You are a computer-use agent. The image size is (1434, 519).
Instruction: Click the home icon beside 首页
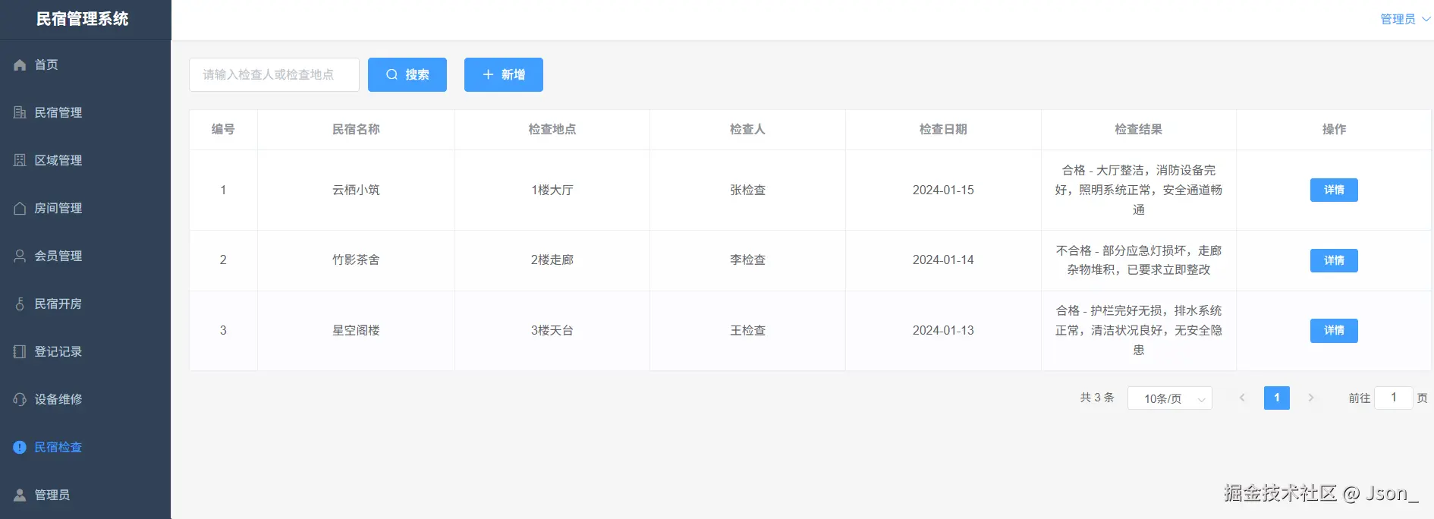(20, 65)
